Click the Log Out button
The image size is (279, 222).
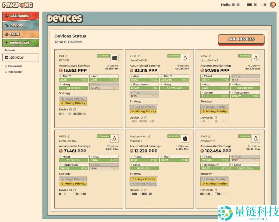pyautogui.click(x=20, y=58)
